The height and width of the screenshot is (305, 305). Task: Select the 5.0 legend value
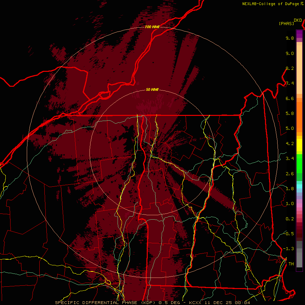click(290, 128)
